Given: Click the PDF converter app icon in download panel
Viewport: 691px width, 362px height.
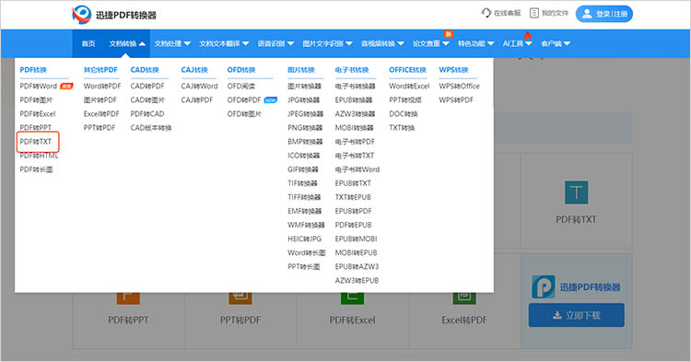Looking at the screenshot, I should click(x=544, y=287).
